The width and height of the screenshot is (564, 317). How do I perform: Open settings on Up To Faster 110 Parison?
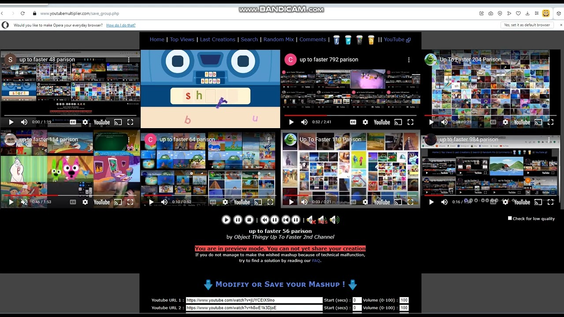(x=365, y=202)
